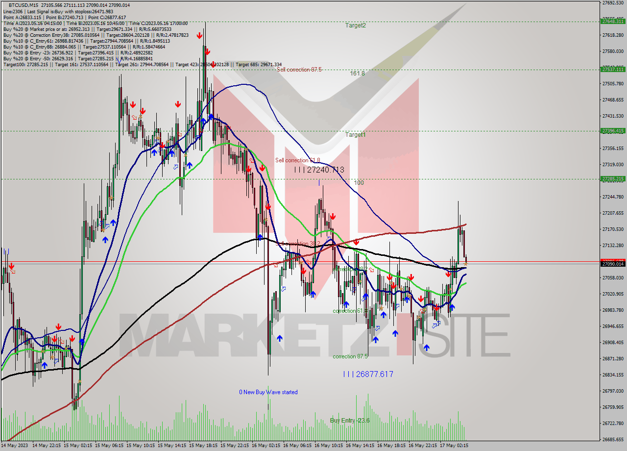Image resolution: width=627 pixels, height=451 pixels.
Task: Click price axis value 26759.905
Action: click(x=613, y=407)
